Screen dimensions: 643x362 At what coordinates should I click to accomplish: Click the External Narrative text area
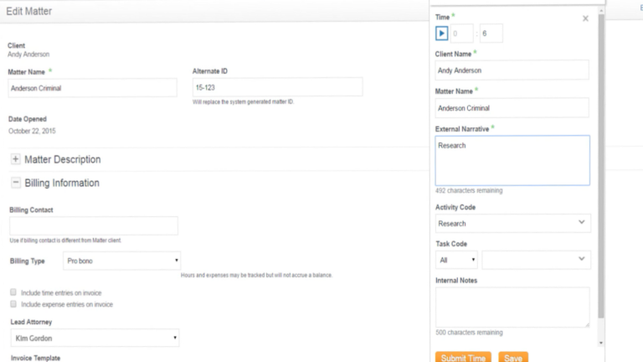[x=512, y=160]
